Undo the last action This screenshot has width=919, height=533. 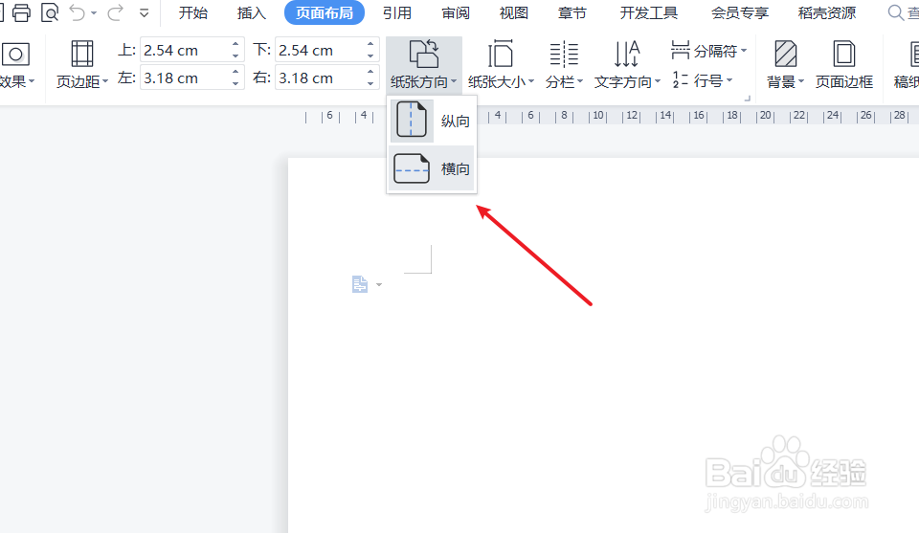click(77, 12)
